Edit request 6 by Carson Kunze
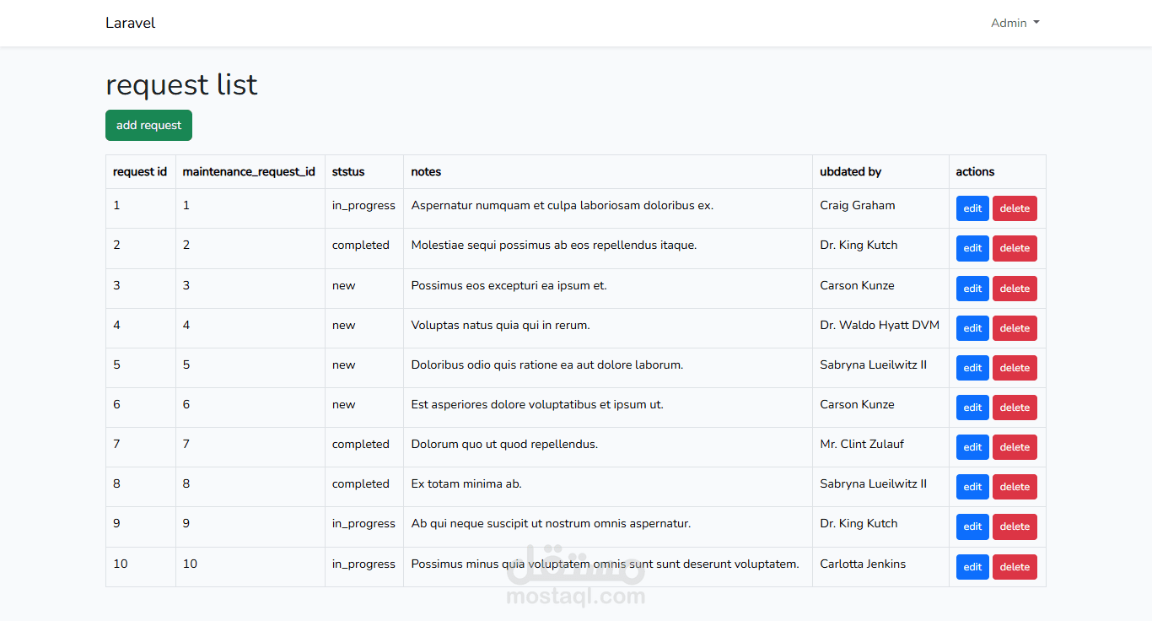The height and width of the screenshot is (621, 1152). pos(972,408)
